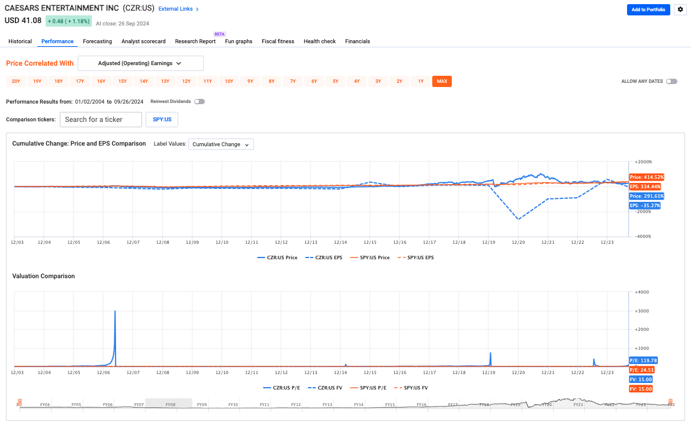691x425 pixels.
Task: Toggle SPY:US EPS dashed legend marker
Action: coord(401,257)
